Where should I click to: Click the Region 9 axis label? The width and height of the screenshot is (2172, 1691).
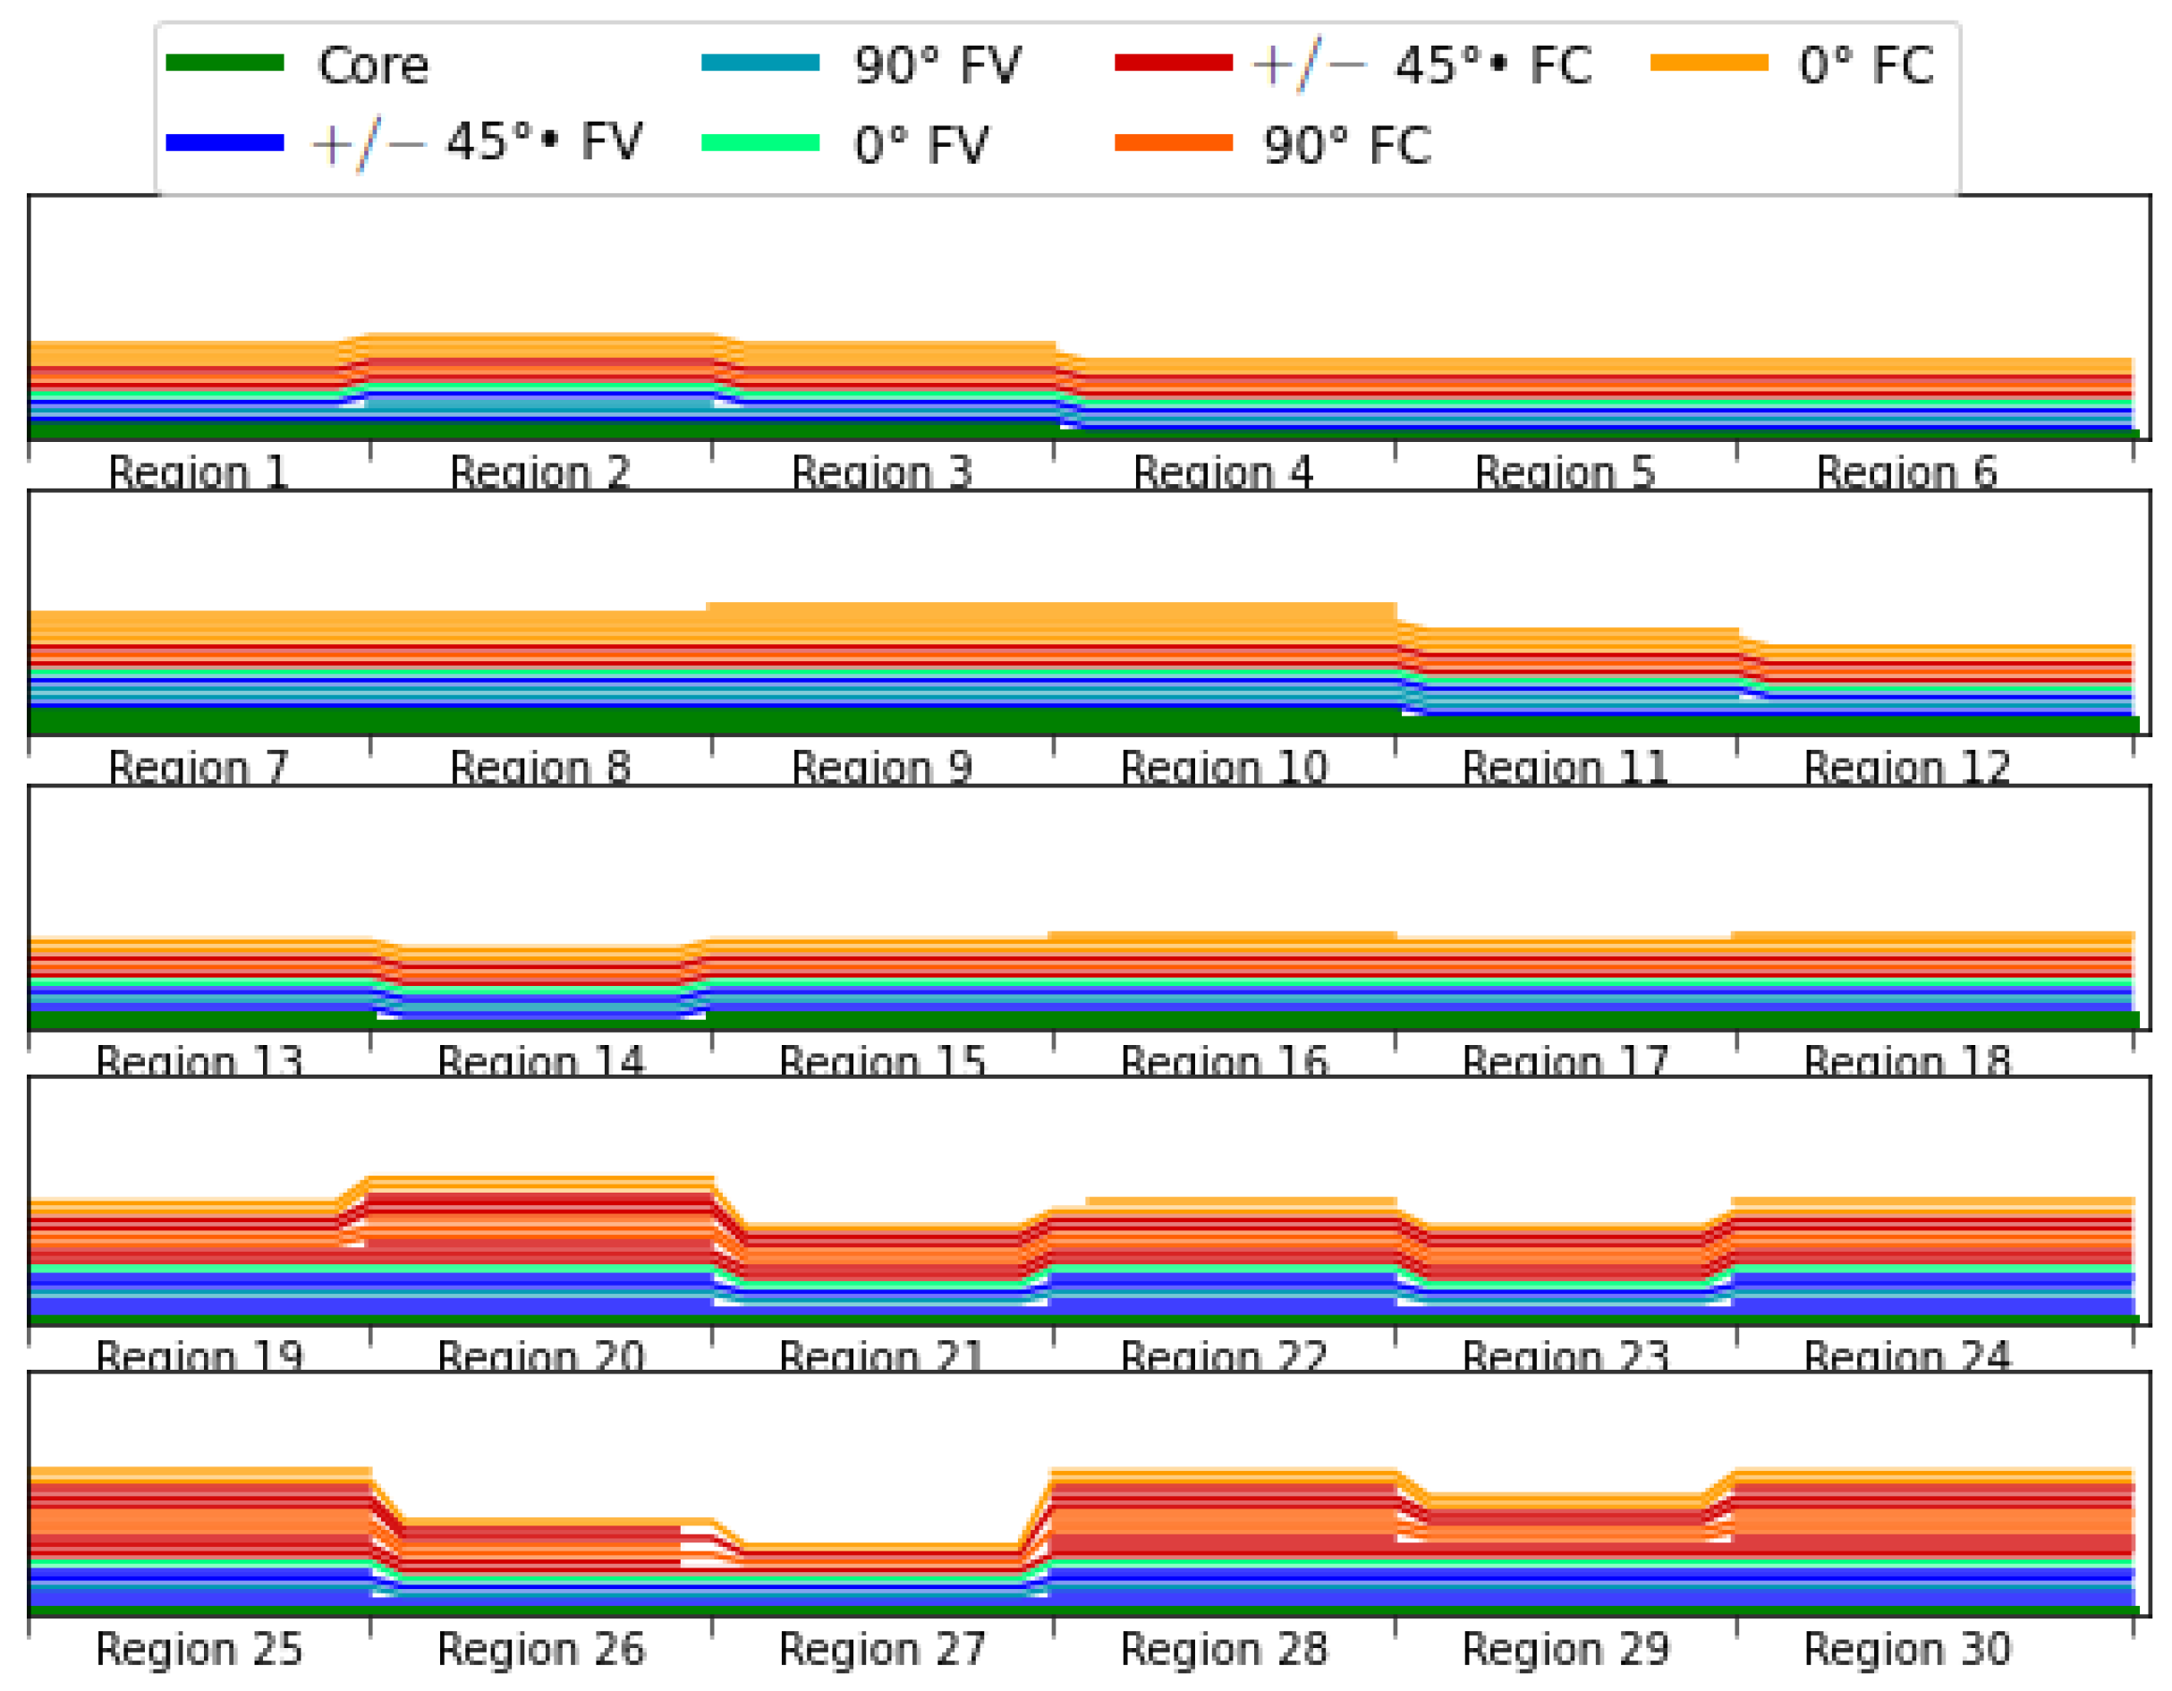tap(881, 767)
